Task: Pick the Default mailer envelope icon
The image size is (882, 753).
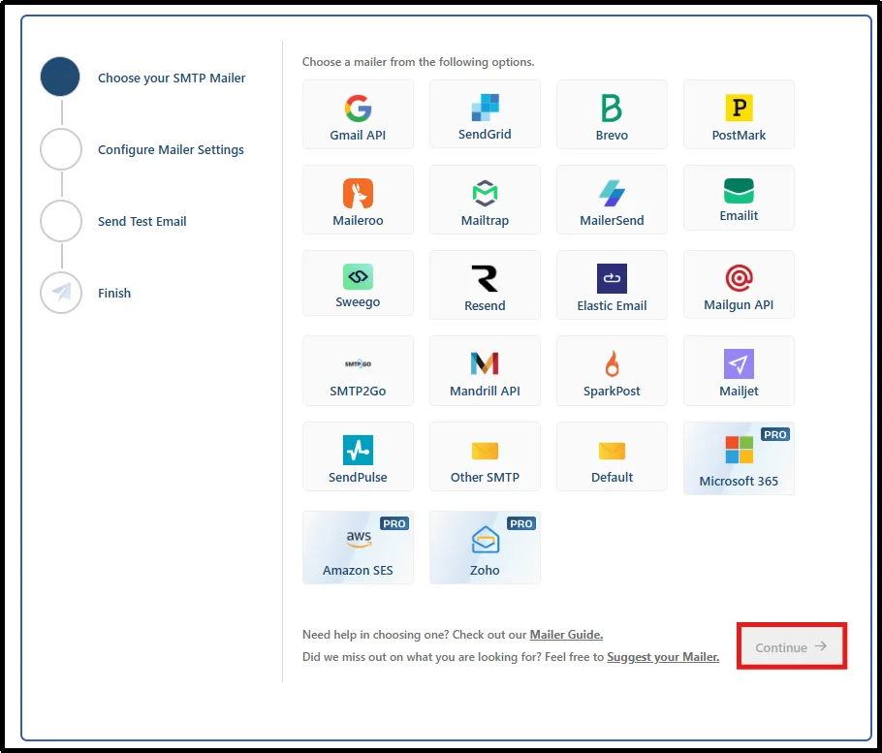Action: pos(612,451)
